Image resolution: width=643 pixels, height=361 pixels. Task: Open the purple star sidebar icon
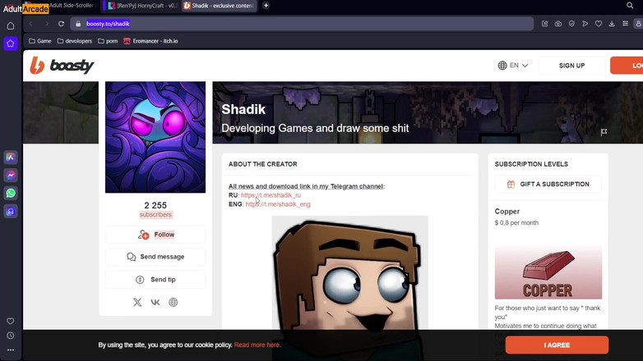coord(11,43)
